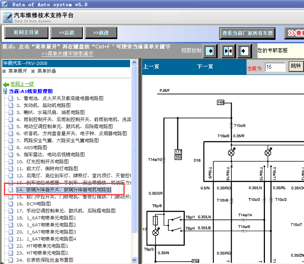Open 20、1_6AT电喷单元电路图3

tap(46, 232)
